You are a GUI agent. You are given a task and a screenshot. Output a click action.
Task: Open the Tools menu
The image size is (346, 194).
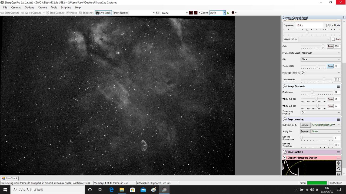54,8
